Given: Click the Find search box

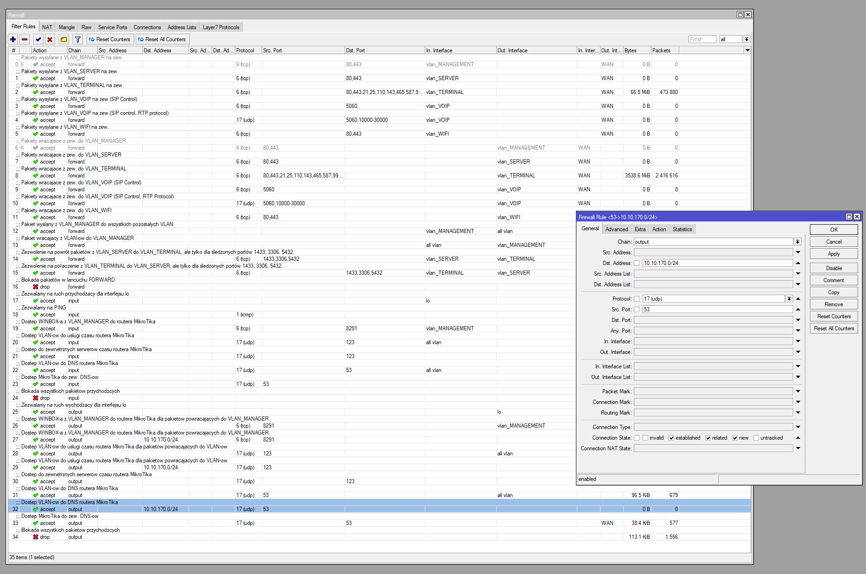Looking at the screenshot, I should tap(702, 39).
